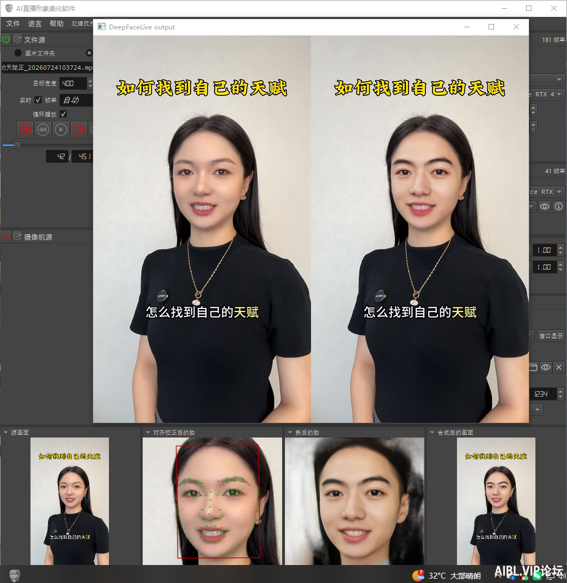567x583 pixels.
Task: Decrease 目标宽度 with the down arrow
Action: coord(90,86)
